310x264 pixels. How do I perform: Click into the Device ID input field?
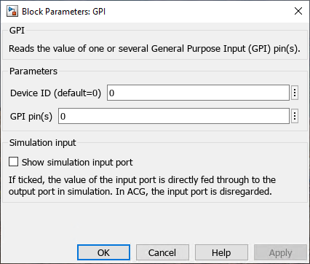click(x=198, y=93)
